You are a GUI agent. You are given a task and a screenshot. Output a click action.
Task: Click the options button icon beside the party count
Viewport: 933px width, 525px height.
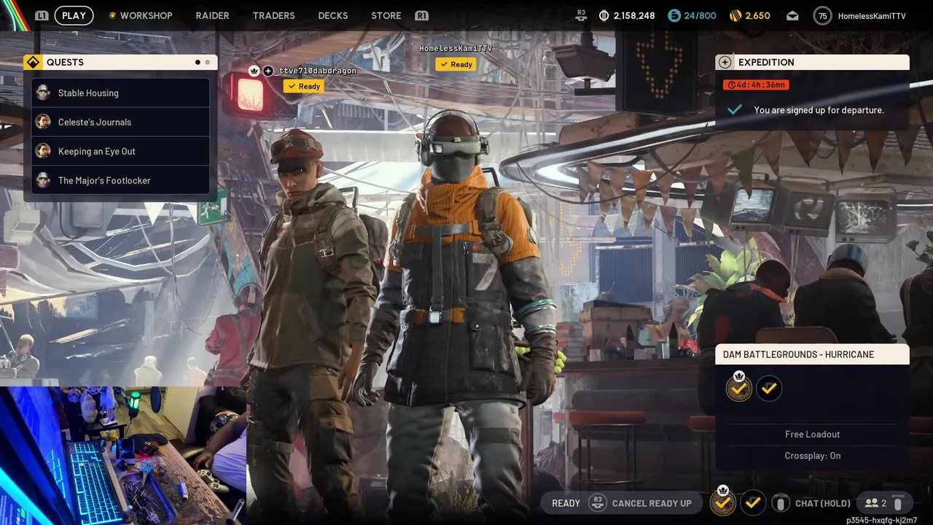coord(898,502)
